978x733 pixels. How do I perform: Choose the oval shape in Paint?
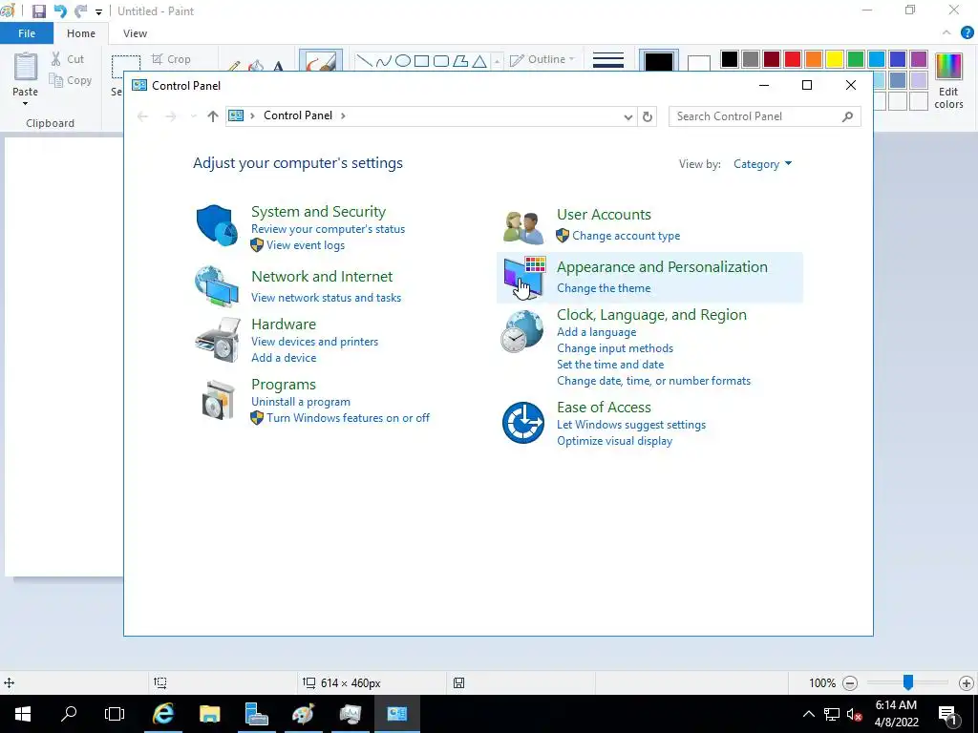coord(403,60)
